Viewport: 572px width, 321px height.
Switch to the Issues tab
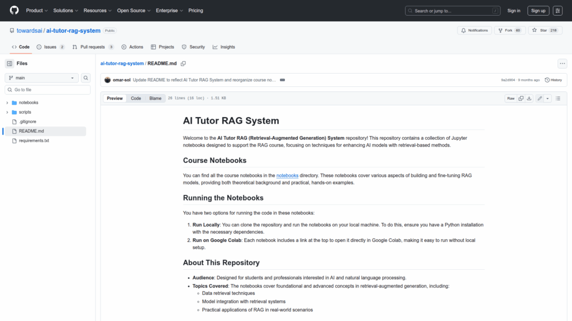tap(51, 47)
